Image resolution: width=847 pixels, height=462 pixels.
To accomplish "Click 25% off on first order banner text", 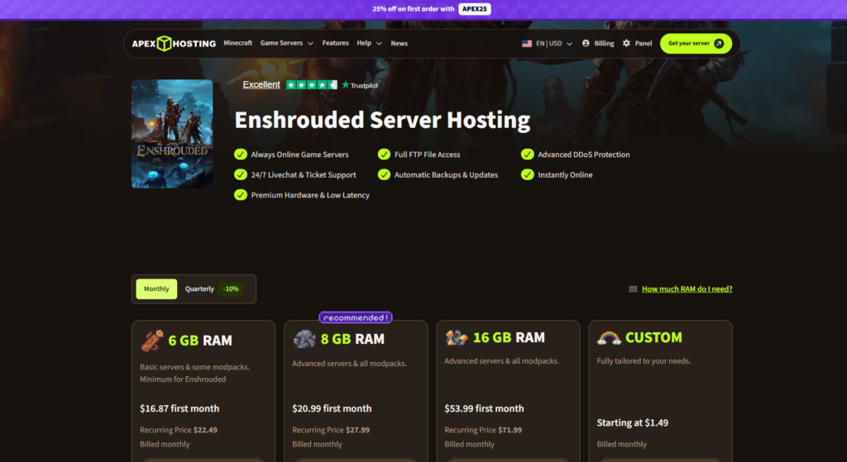I will pyautogui.click(x=414, y=9).
